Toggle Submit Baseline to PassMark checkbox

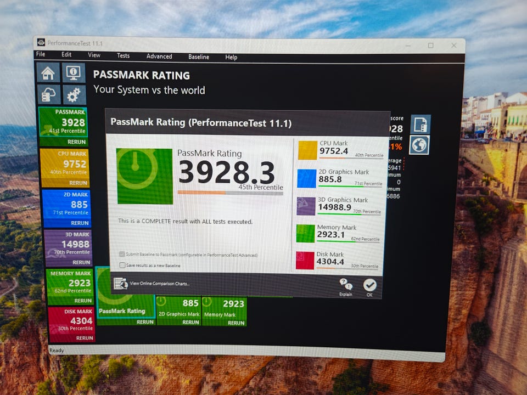122,254
